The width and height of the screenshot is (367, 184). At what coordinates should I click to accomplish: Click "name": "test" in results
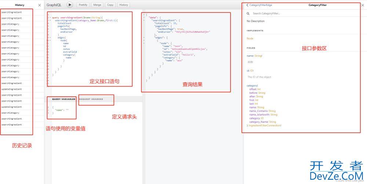[x=172, y=46]
